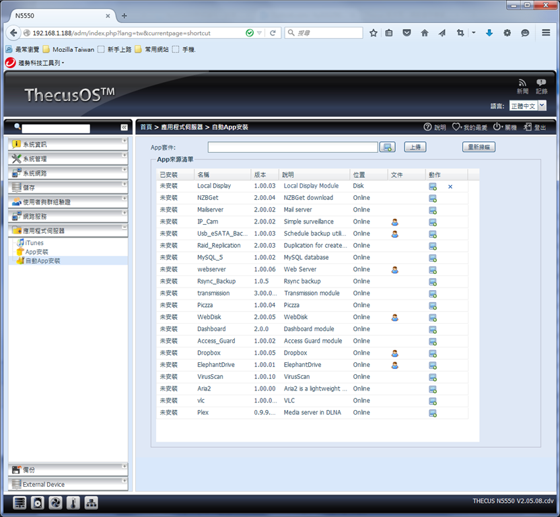Go back with browser back button
Image resolution: width=560 pixels, height=517 pixels.
pyautogui.click(x=13, y=33)
